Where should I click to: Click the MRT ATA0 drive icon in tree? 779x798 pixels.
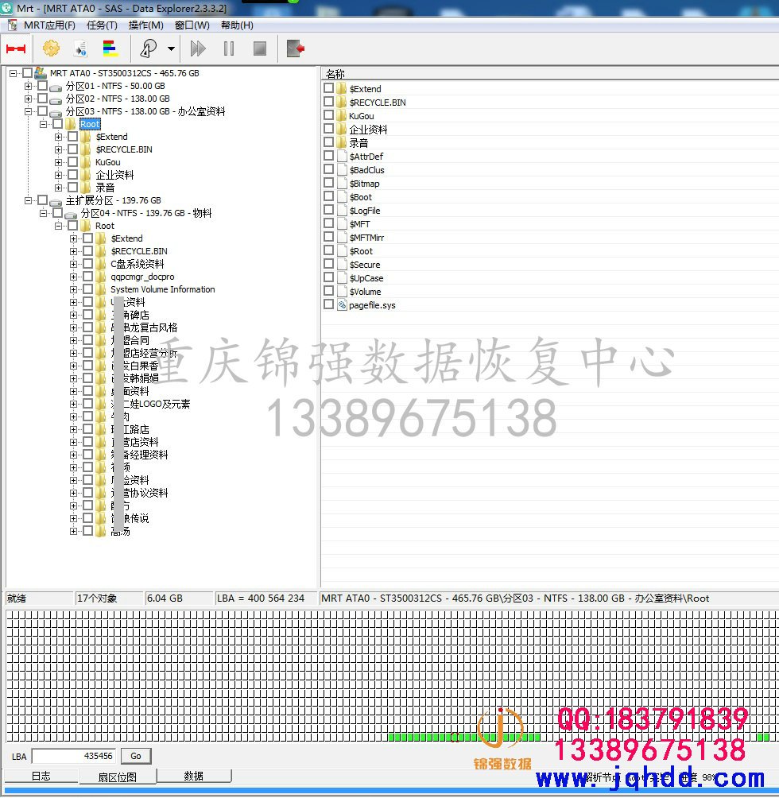click(x=41, y=72)
